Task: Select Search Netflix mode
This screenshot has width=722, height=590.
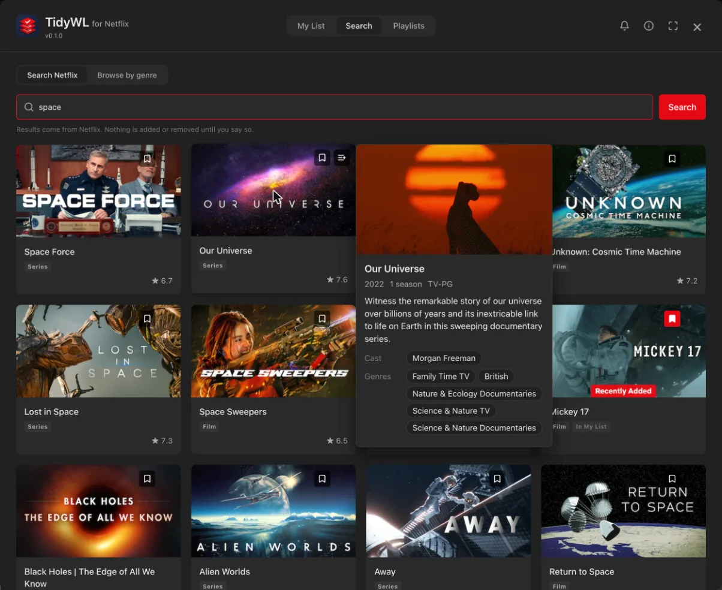Action: 52,75
